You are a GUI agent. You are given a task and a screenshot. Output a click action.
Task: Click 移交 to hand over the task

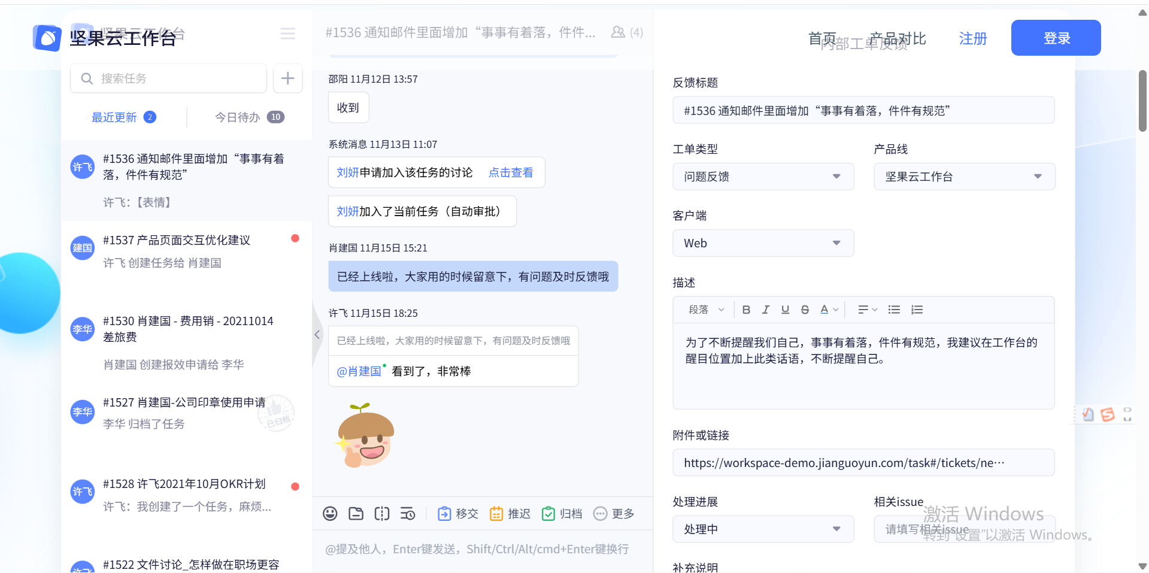coord(458,514)
